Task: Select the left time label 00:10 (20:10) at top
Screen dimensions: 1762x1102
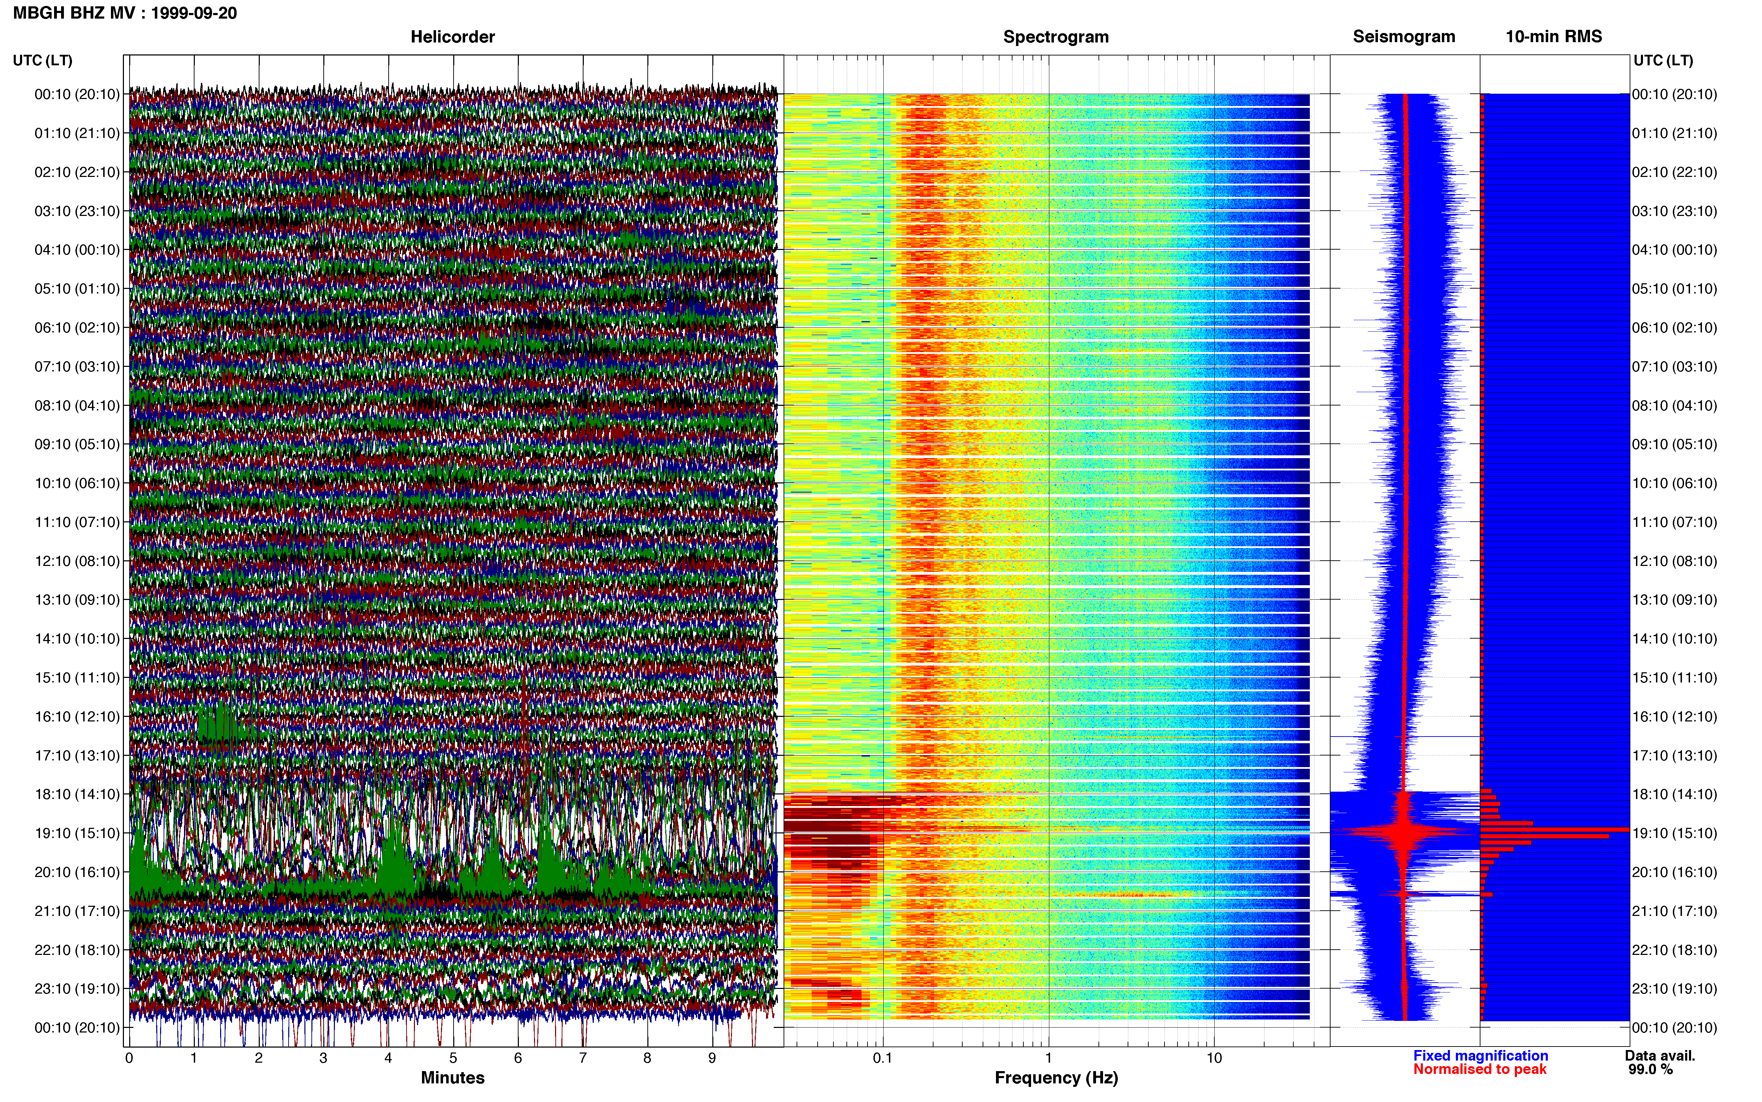Action: [77, 94]
